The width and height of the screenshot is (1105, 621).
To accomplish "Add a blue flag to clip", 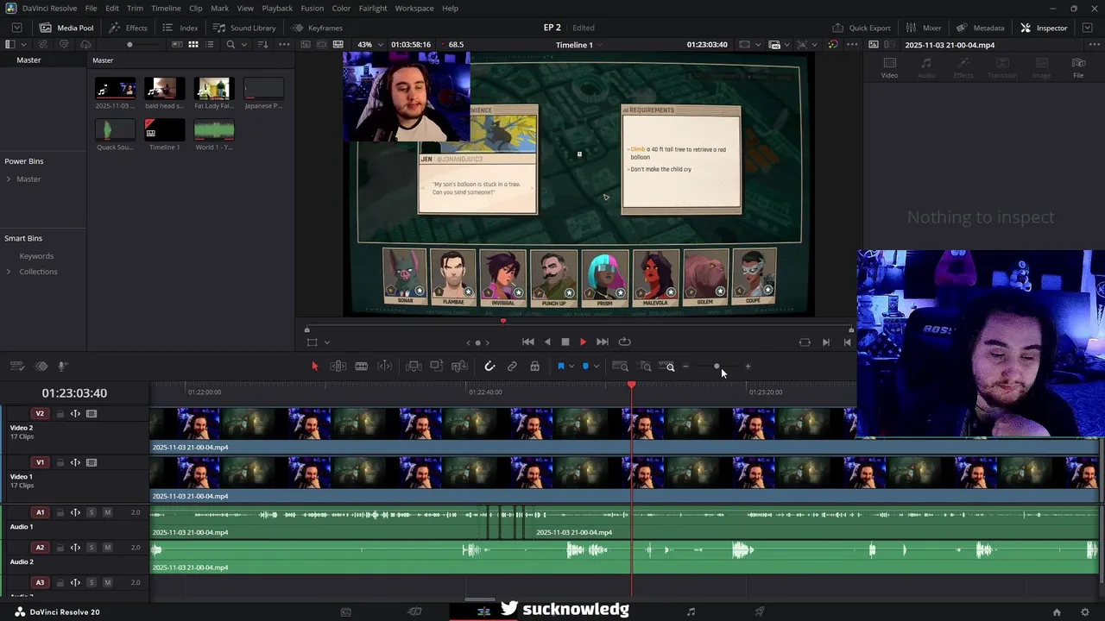I will tap(560, 367).
